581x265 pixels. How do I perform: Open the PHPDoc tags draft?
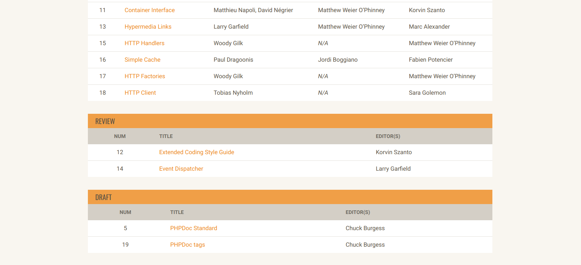click(x=188, y=244)
